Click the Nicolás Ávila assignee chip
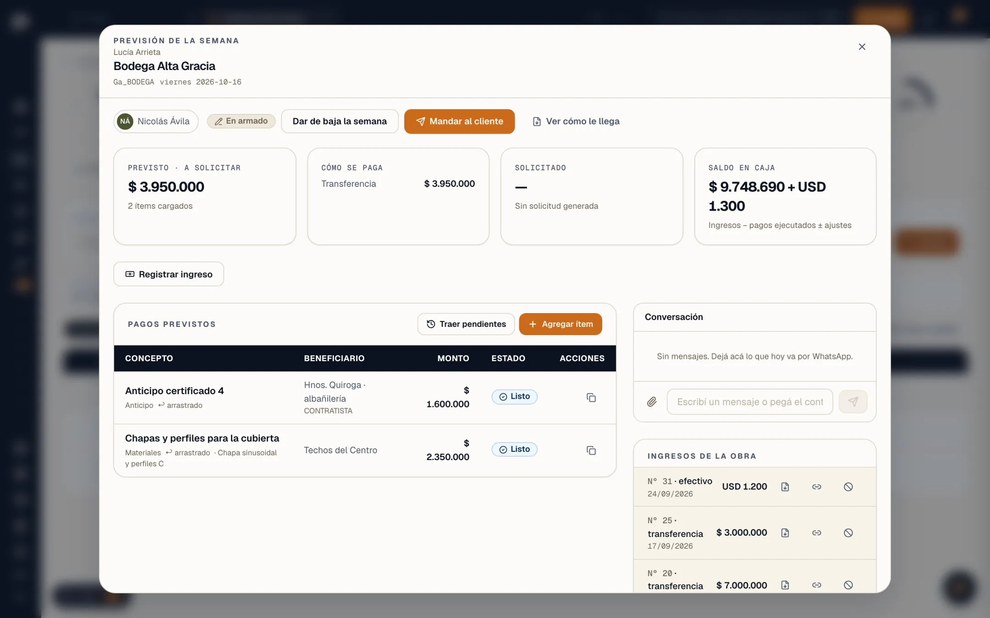Screen dimensions: 990x618 tap(156, 121)
